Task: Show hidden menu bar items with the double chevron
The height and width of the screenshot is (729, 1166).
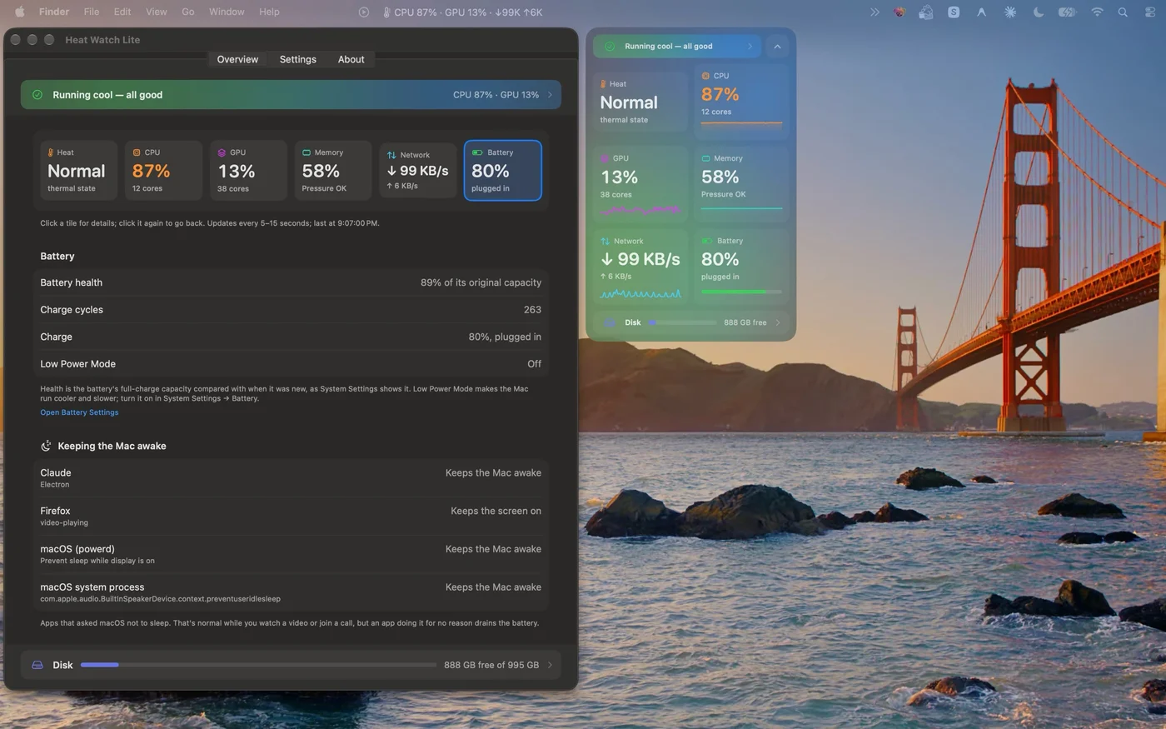Action: pyautogui.click(x=874, y=12)
